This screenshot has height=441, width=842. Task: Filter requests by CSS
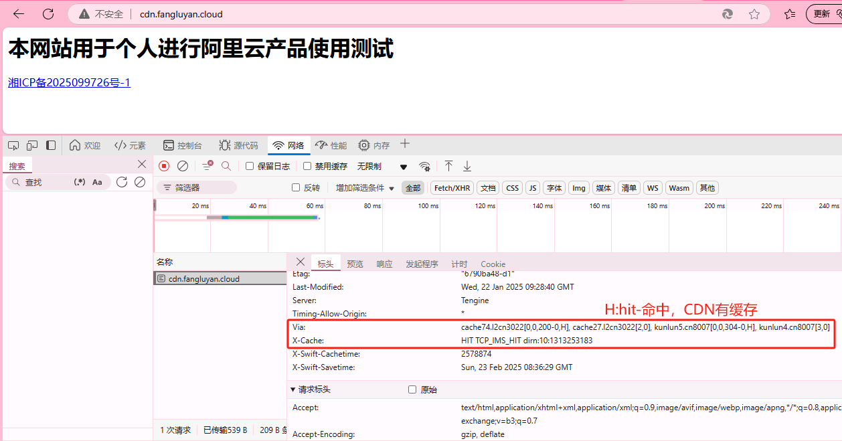(x=513, y=188)
